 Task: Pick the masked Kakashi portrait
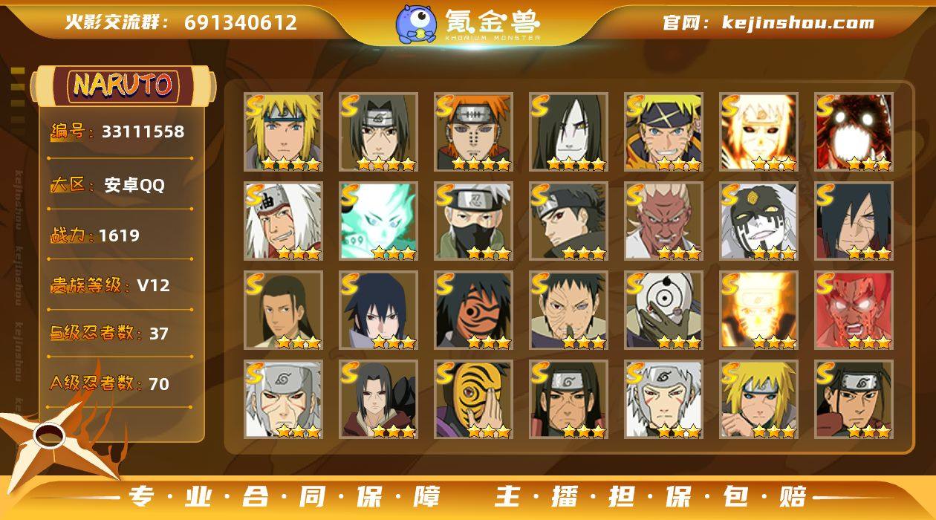pyautogui.click(x=473, y=221)
